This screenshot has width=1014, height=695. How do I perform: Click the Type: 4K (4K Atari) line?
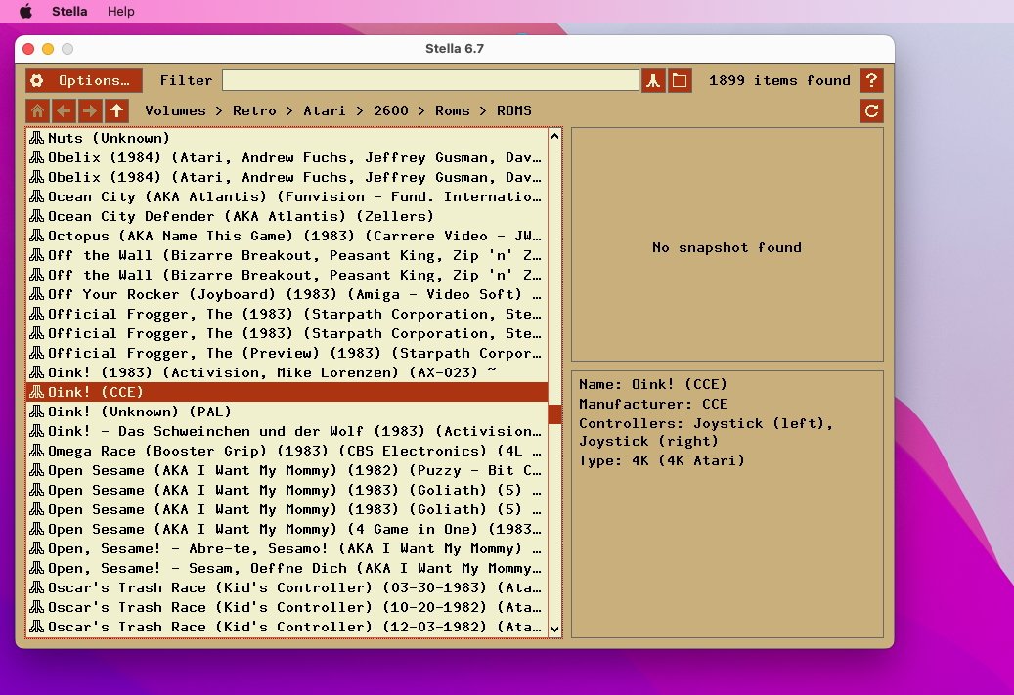[x=662, y=461]
